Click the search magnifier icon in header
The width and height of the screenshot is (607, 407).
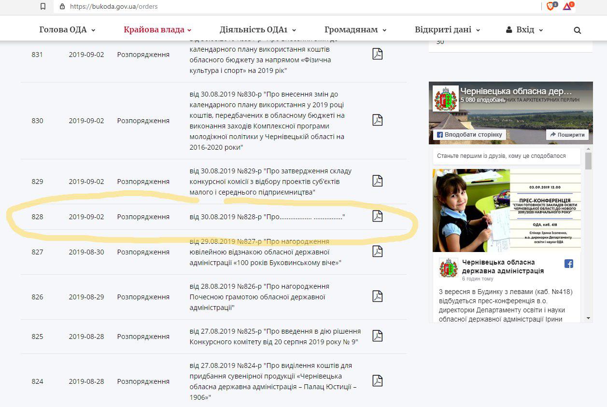point(577,30)
